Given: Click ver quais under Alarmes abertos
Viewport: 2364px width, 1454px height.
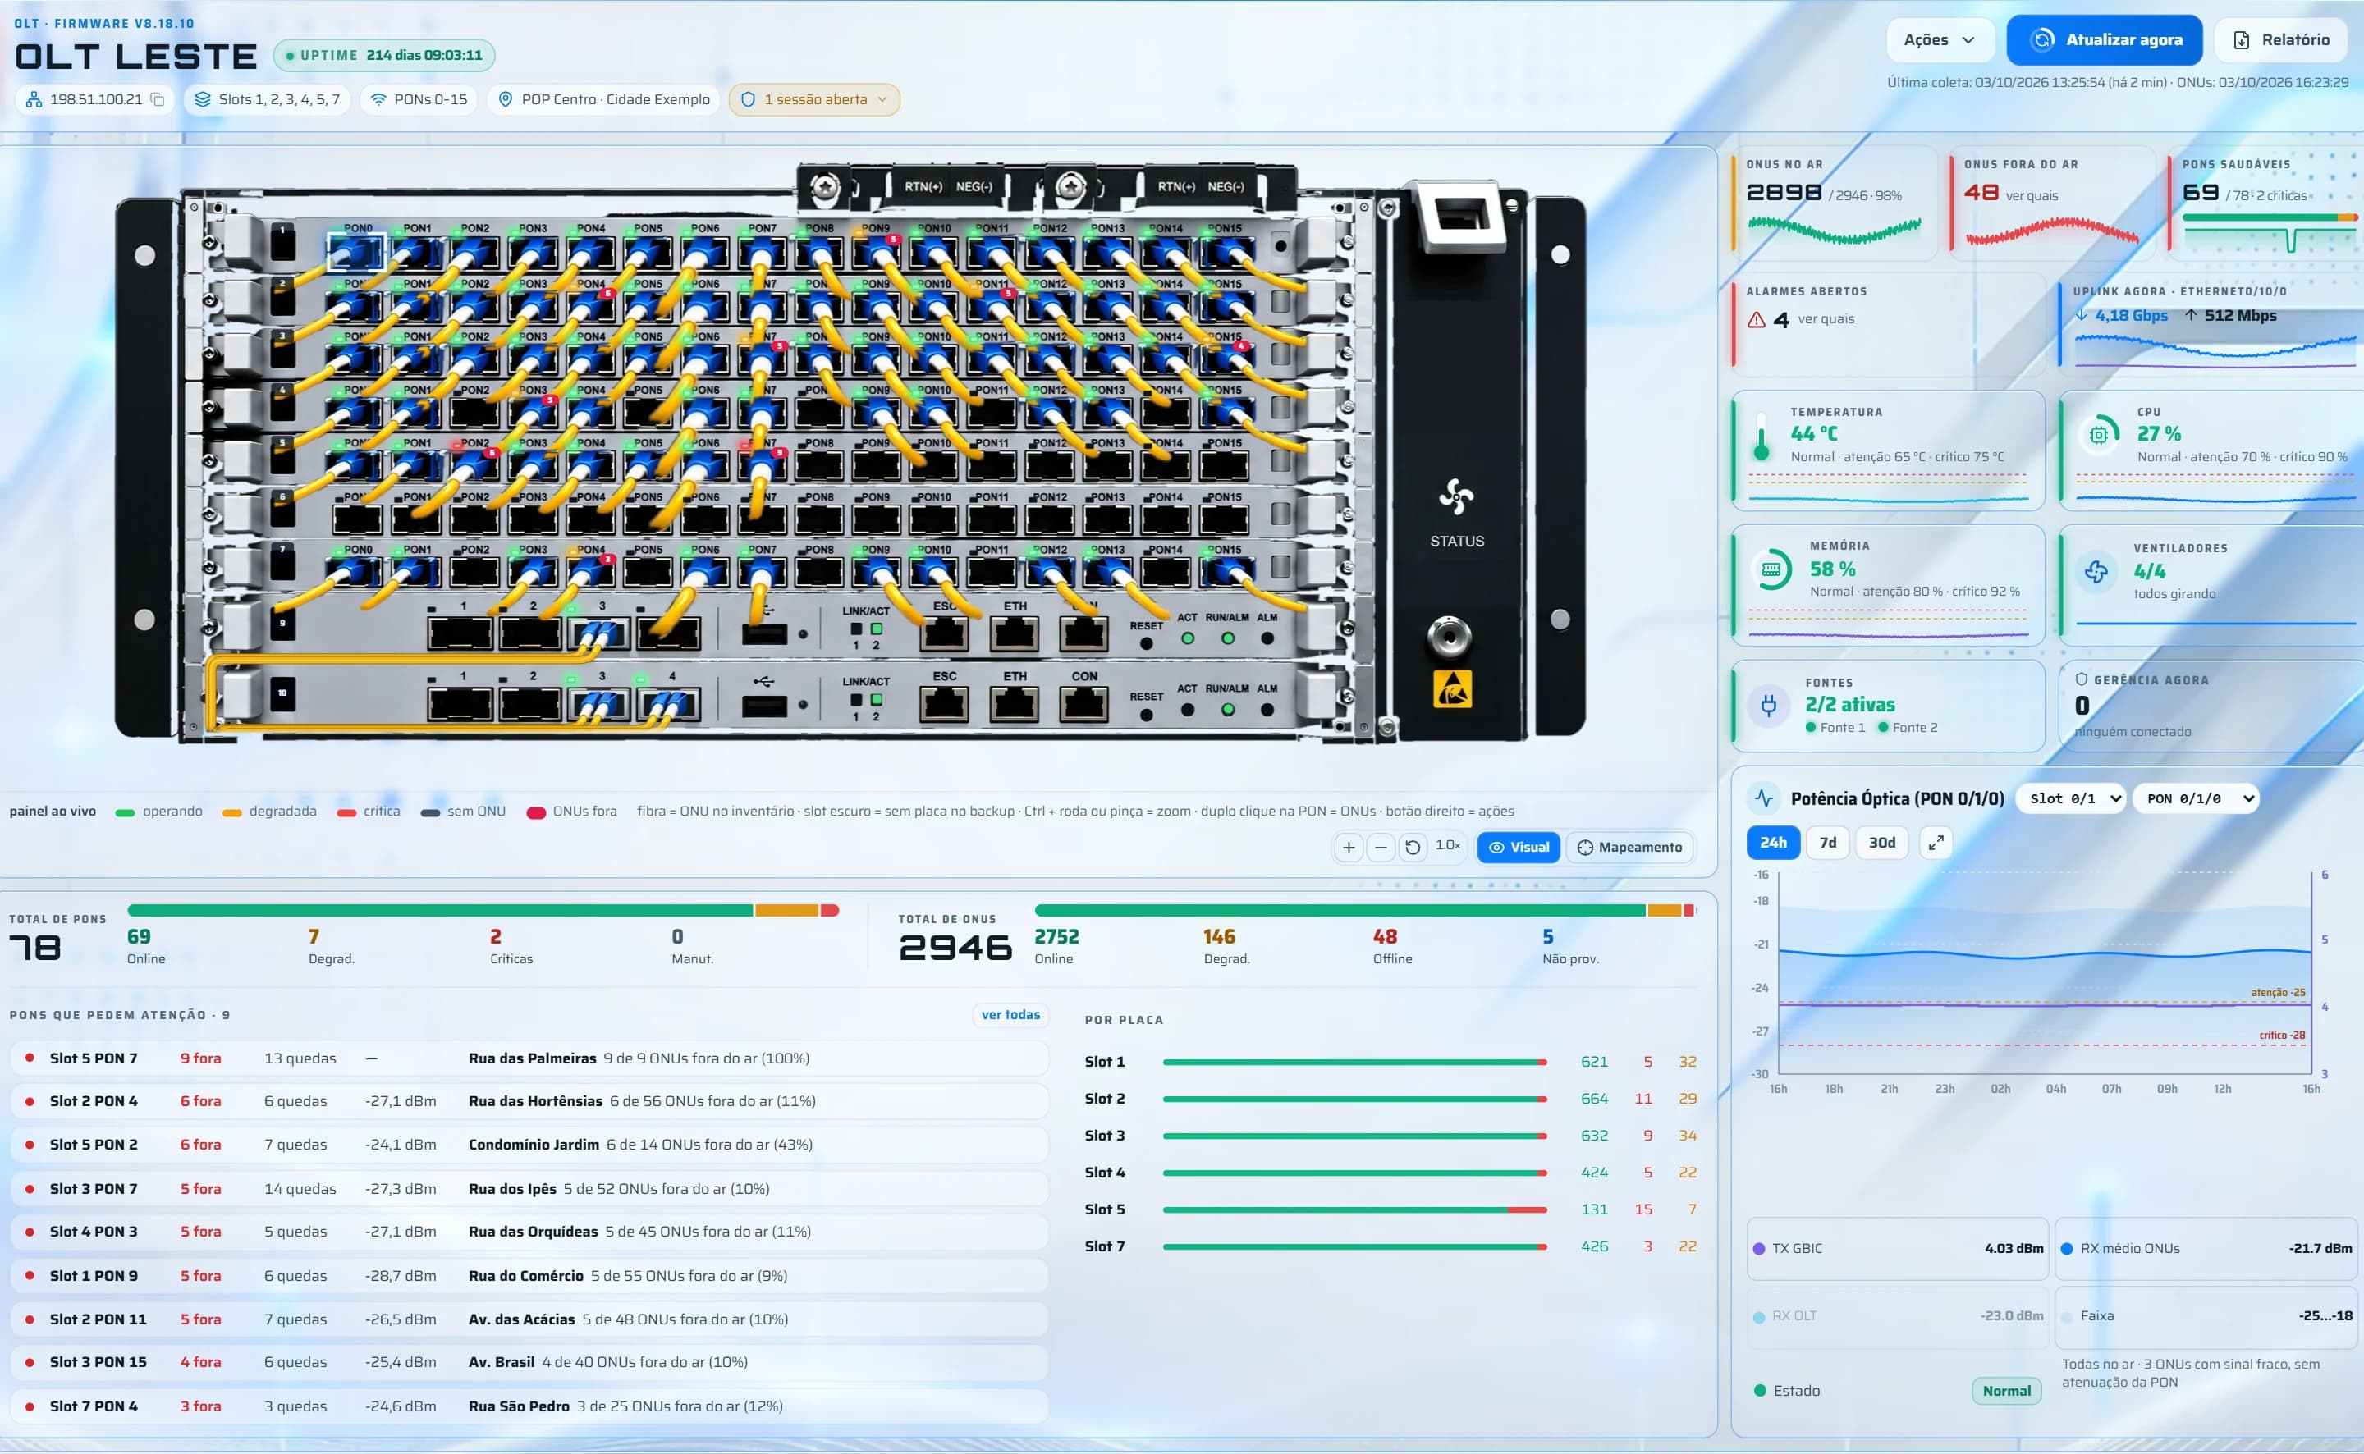Looking at the screenshot, I should 1826,318.
